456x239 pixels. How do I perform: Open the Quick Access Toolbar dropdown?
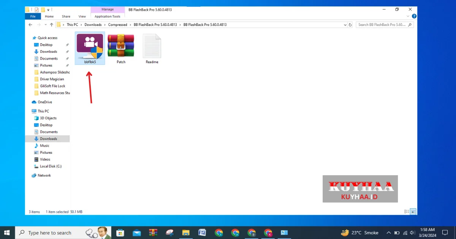coord(48,9)
